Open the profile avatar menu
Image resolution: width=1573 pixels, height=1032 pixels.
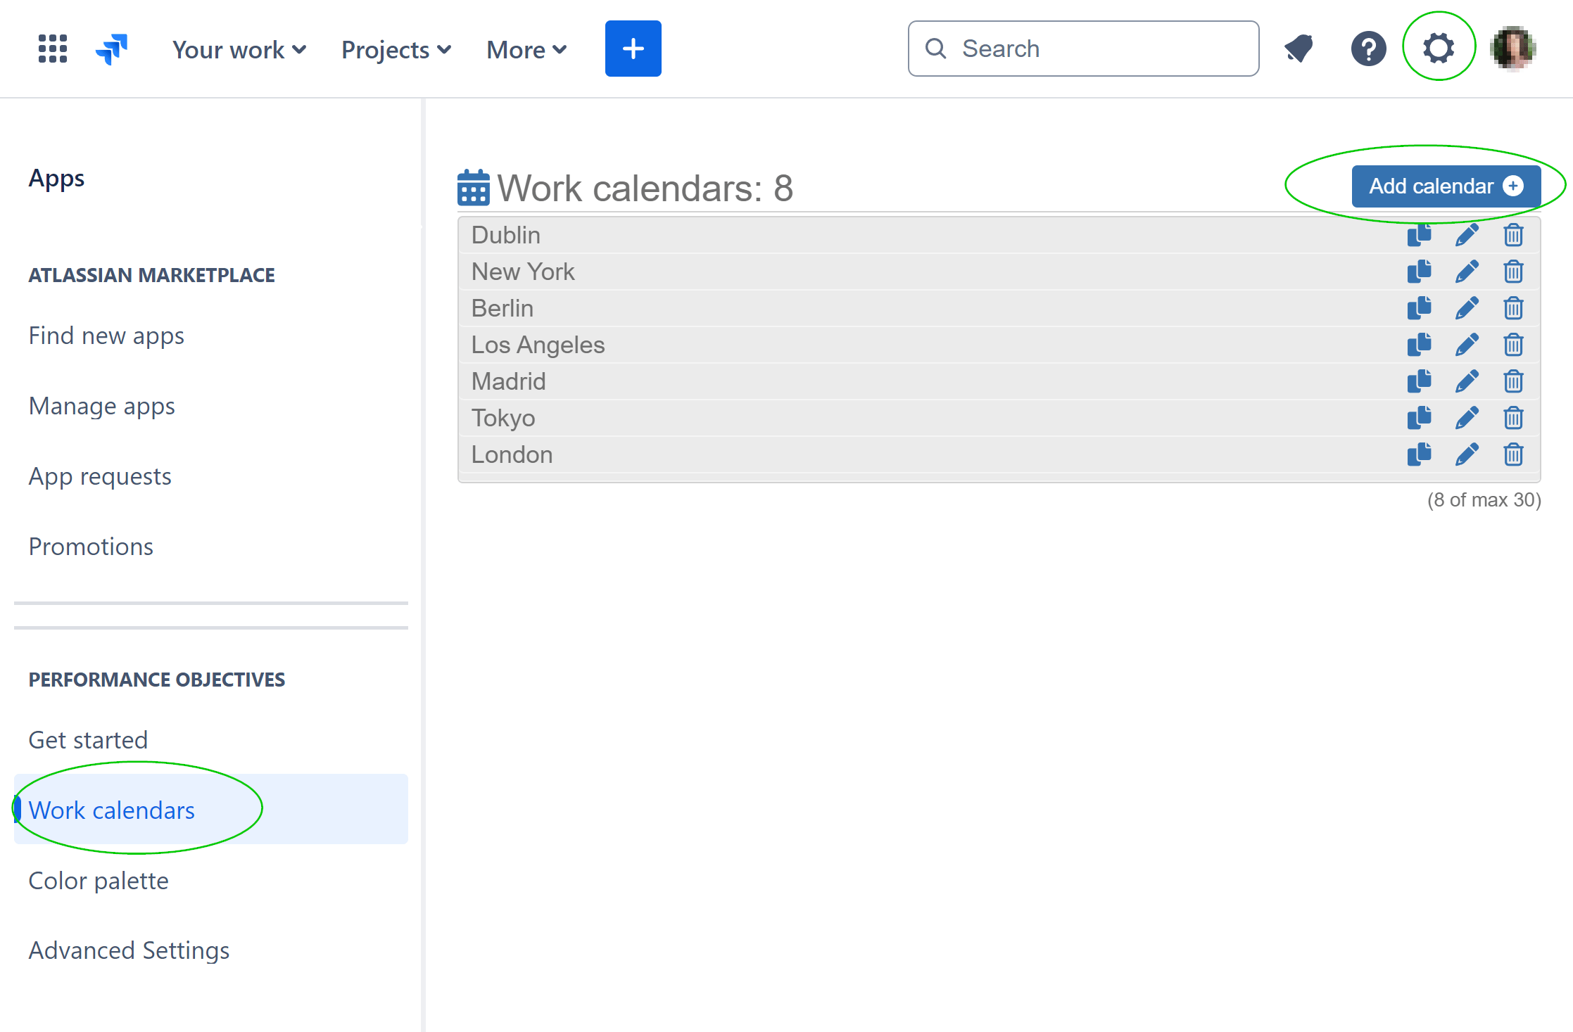(x=1512, y=49)
